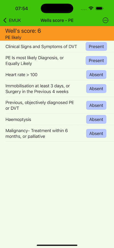
Task: Select the PE likely result text
Action: 13,37
